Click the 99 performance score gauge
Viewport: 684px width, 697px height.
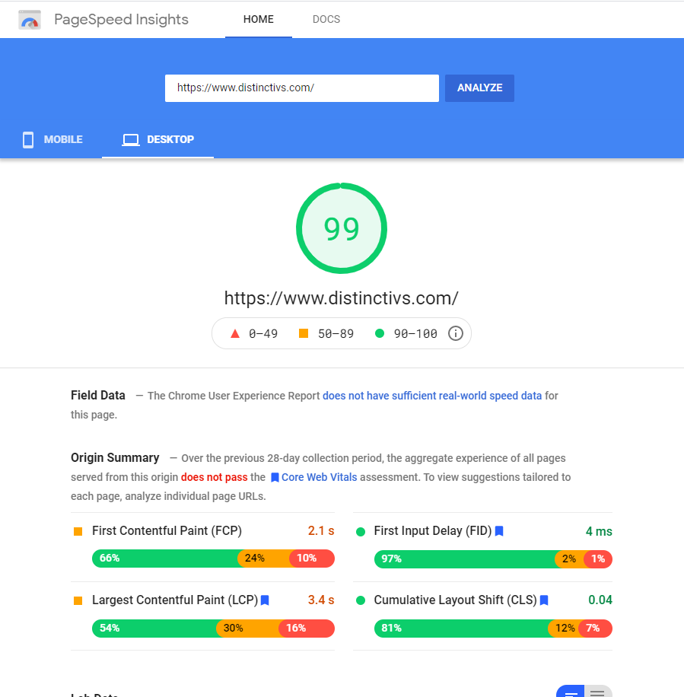point(342,228)
